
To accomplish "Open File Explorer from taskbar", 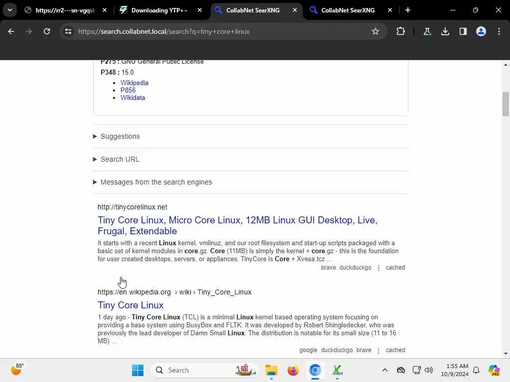I will [271, 370].
